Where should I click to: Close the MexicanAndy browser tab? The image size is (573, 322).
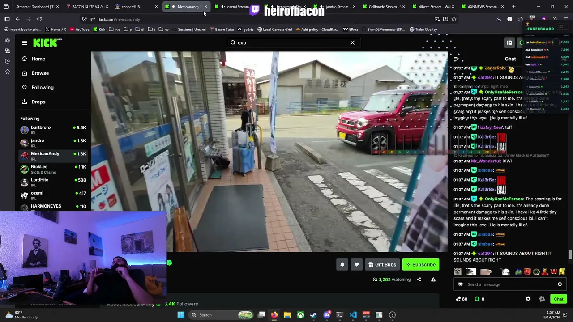[205, 7]
